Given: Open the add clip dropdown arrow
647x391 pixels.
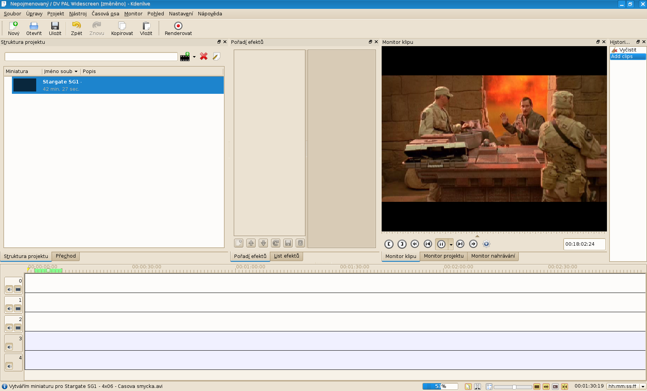Looking at the screenshot, I should click(194, 57).
